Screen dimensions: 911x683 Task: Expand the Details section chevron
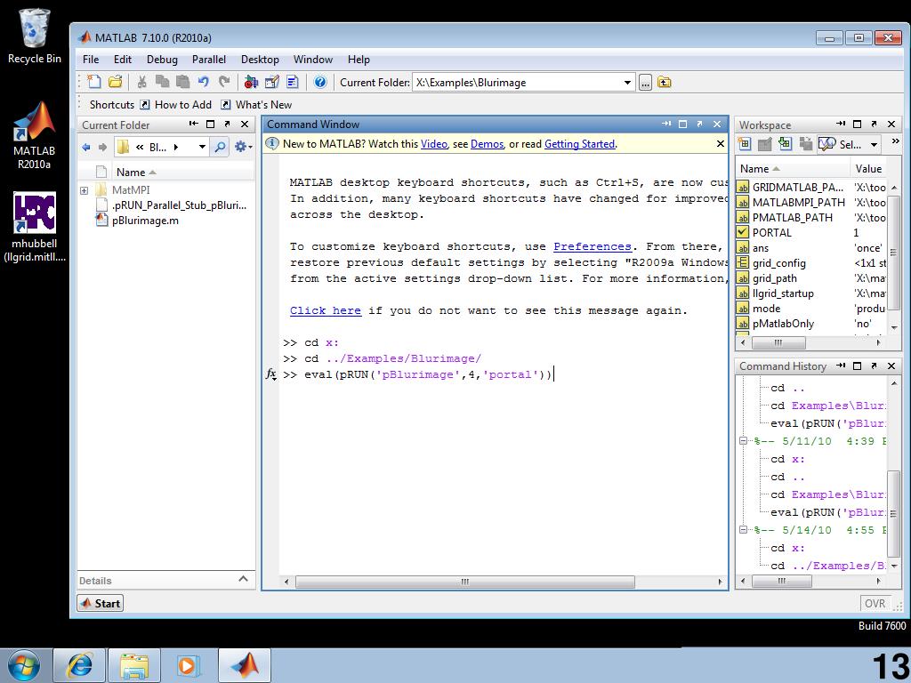(244, 579)
